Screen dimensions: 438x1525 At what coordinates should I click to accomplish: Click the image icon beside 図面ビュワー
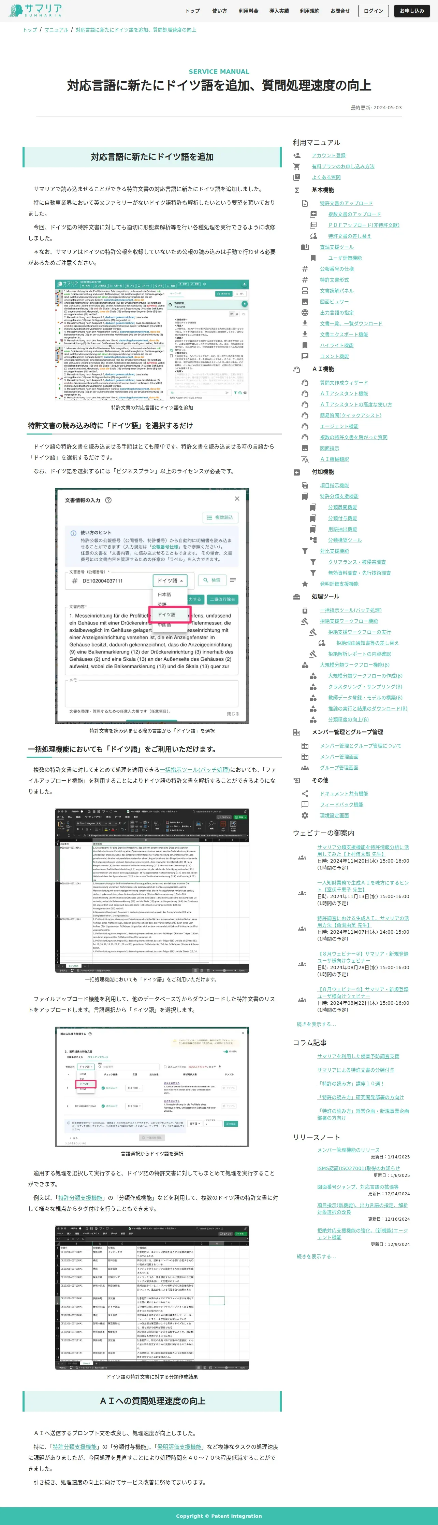pos(305,302)
